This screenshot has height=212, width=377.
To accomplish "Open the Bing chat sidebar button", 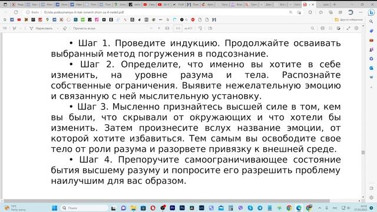I will [x=371, y=12].
